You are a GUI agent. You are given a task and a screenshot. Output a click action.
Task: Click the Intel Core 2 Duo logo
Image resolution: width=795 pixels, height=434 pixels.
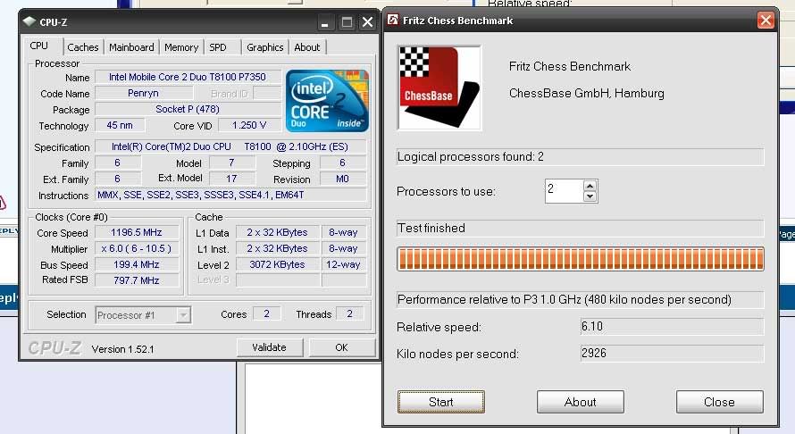pyautogui.click(x=327, y=101)
